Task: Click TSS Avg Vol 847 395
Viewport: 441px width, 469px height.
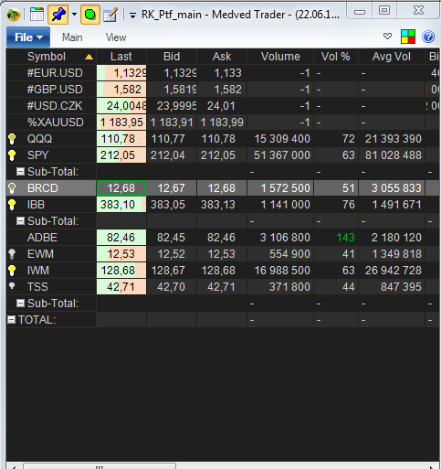Action: coord(401,287)
